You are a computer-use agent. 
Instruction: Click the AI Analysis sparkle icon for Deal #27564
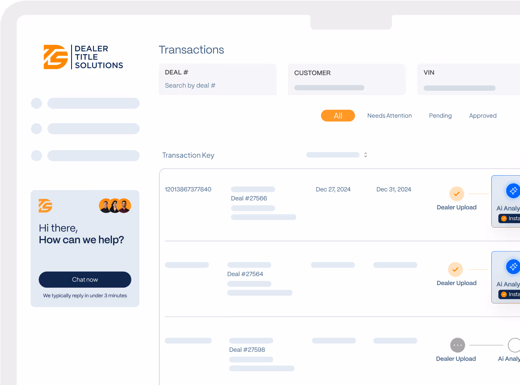click(x=513, y=266)
